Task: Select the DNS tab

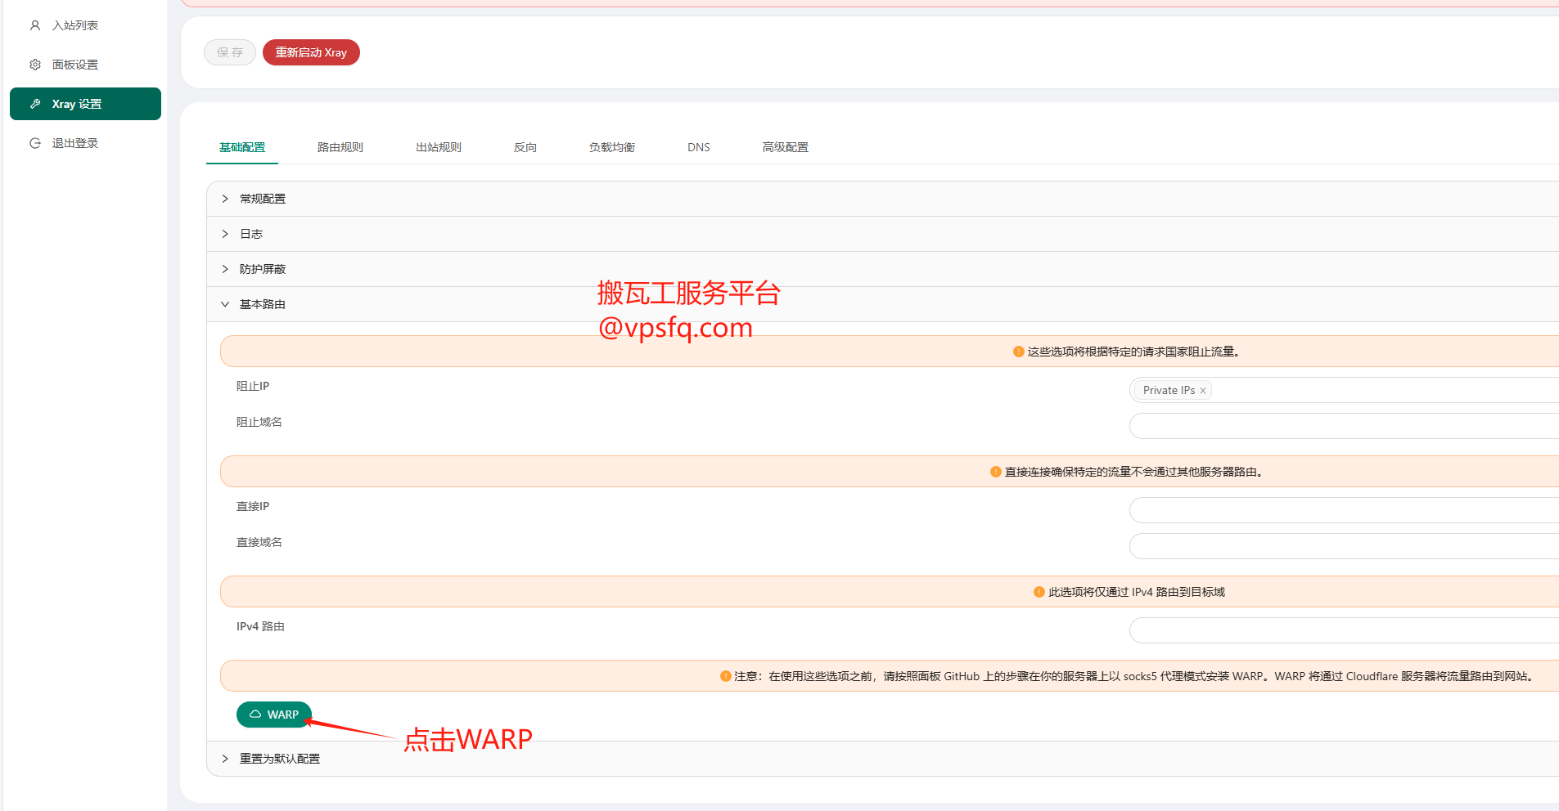Action: click(698, 147)
